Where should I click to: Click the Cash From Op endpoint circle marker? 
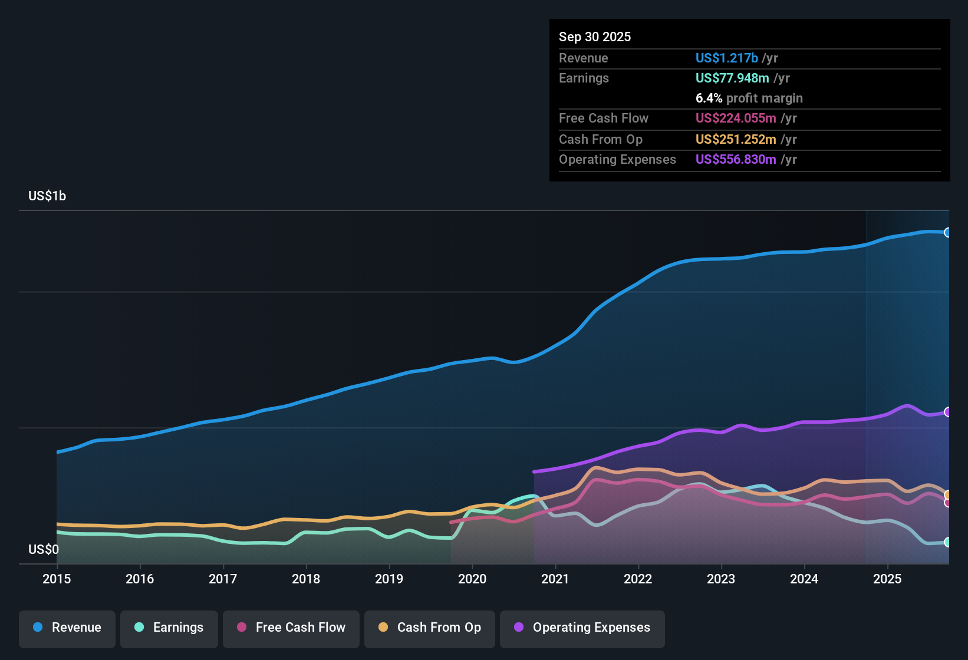(948, 495)
